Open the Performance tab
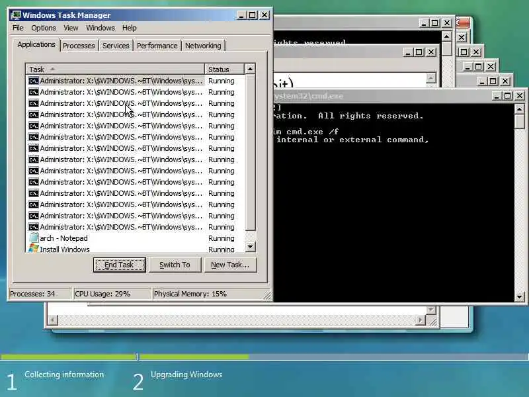The height and width of the screenshot is (397, 529). pyautogui.click(x=157, y=46)
